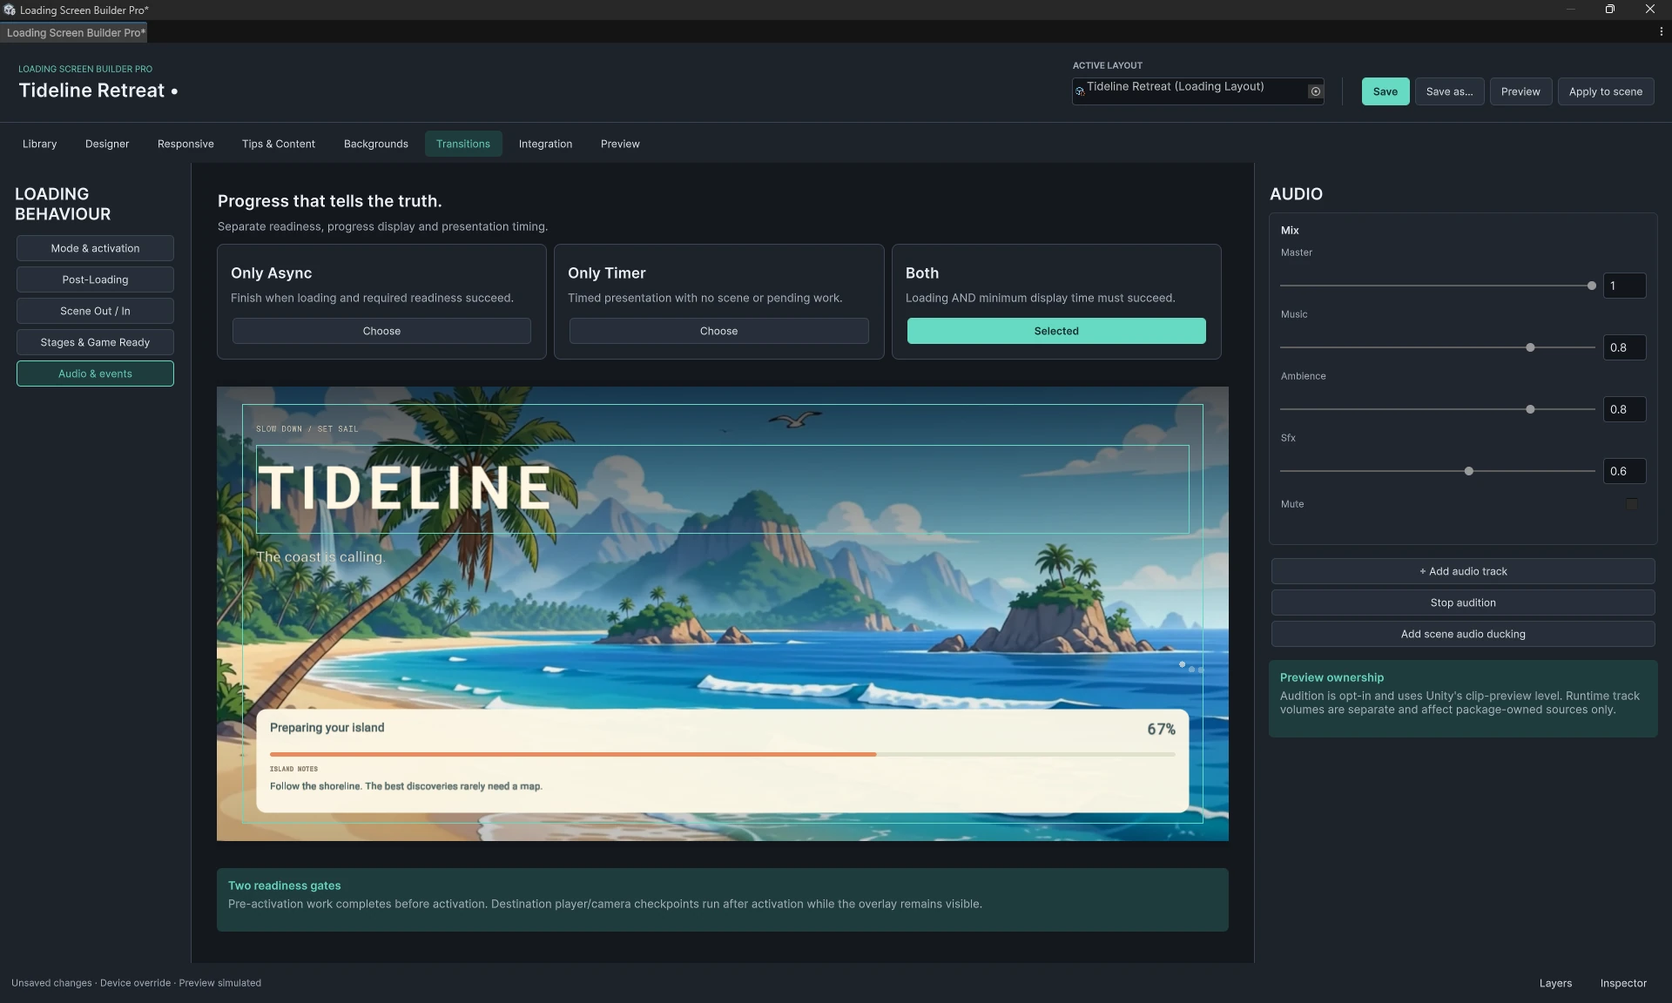Image resolution: width=1672 pixels, height=1003 pixels.
Task: Apply the layout to the scene
Action: click(x=1606, y=91)
